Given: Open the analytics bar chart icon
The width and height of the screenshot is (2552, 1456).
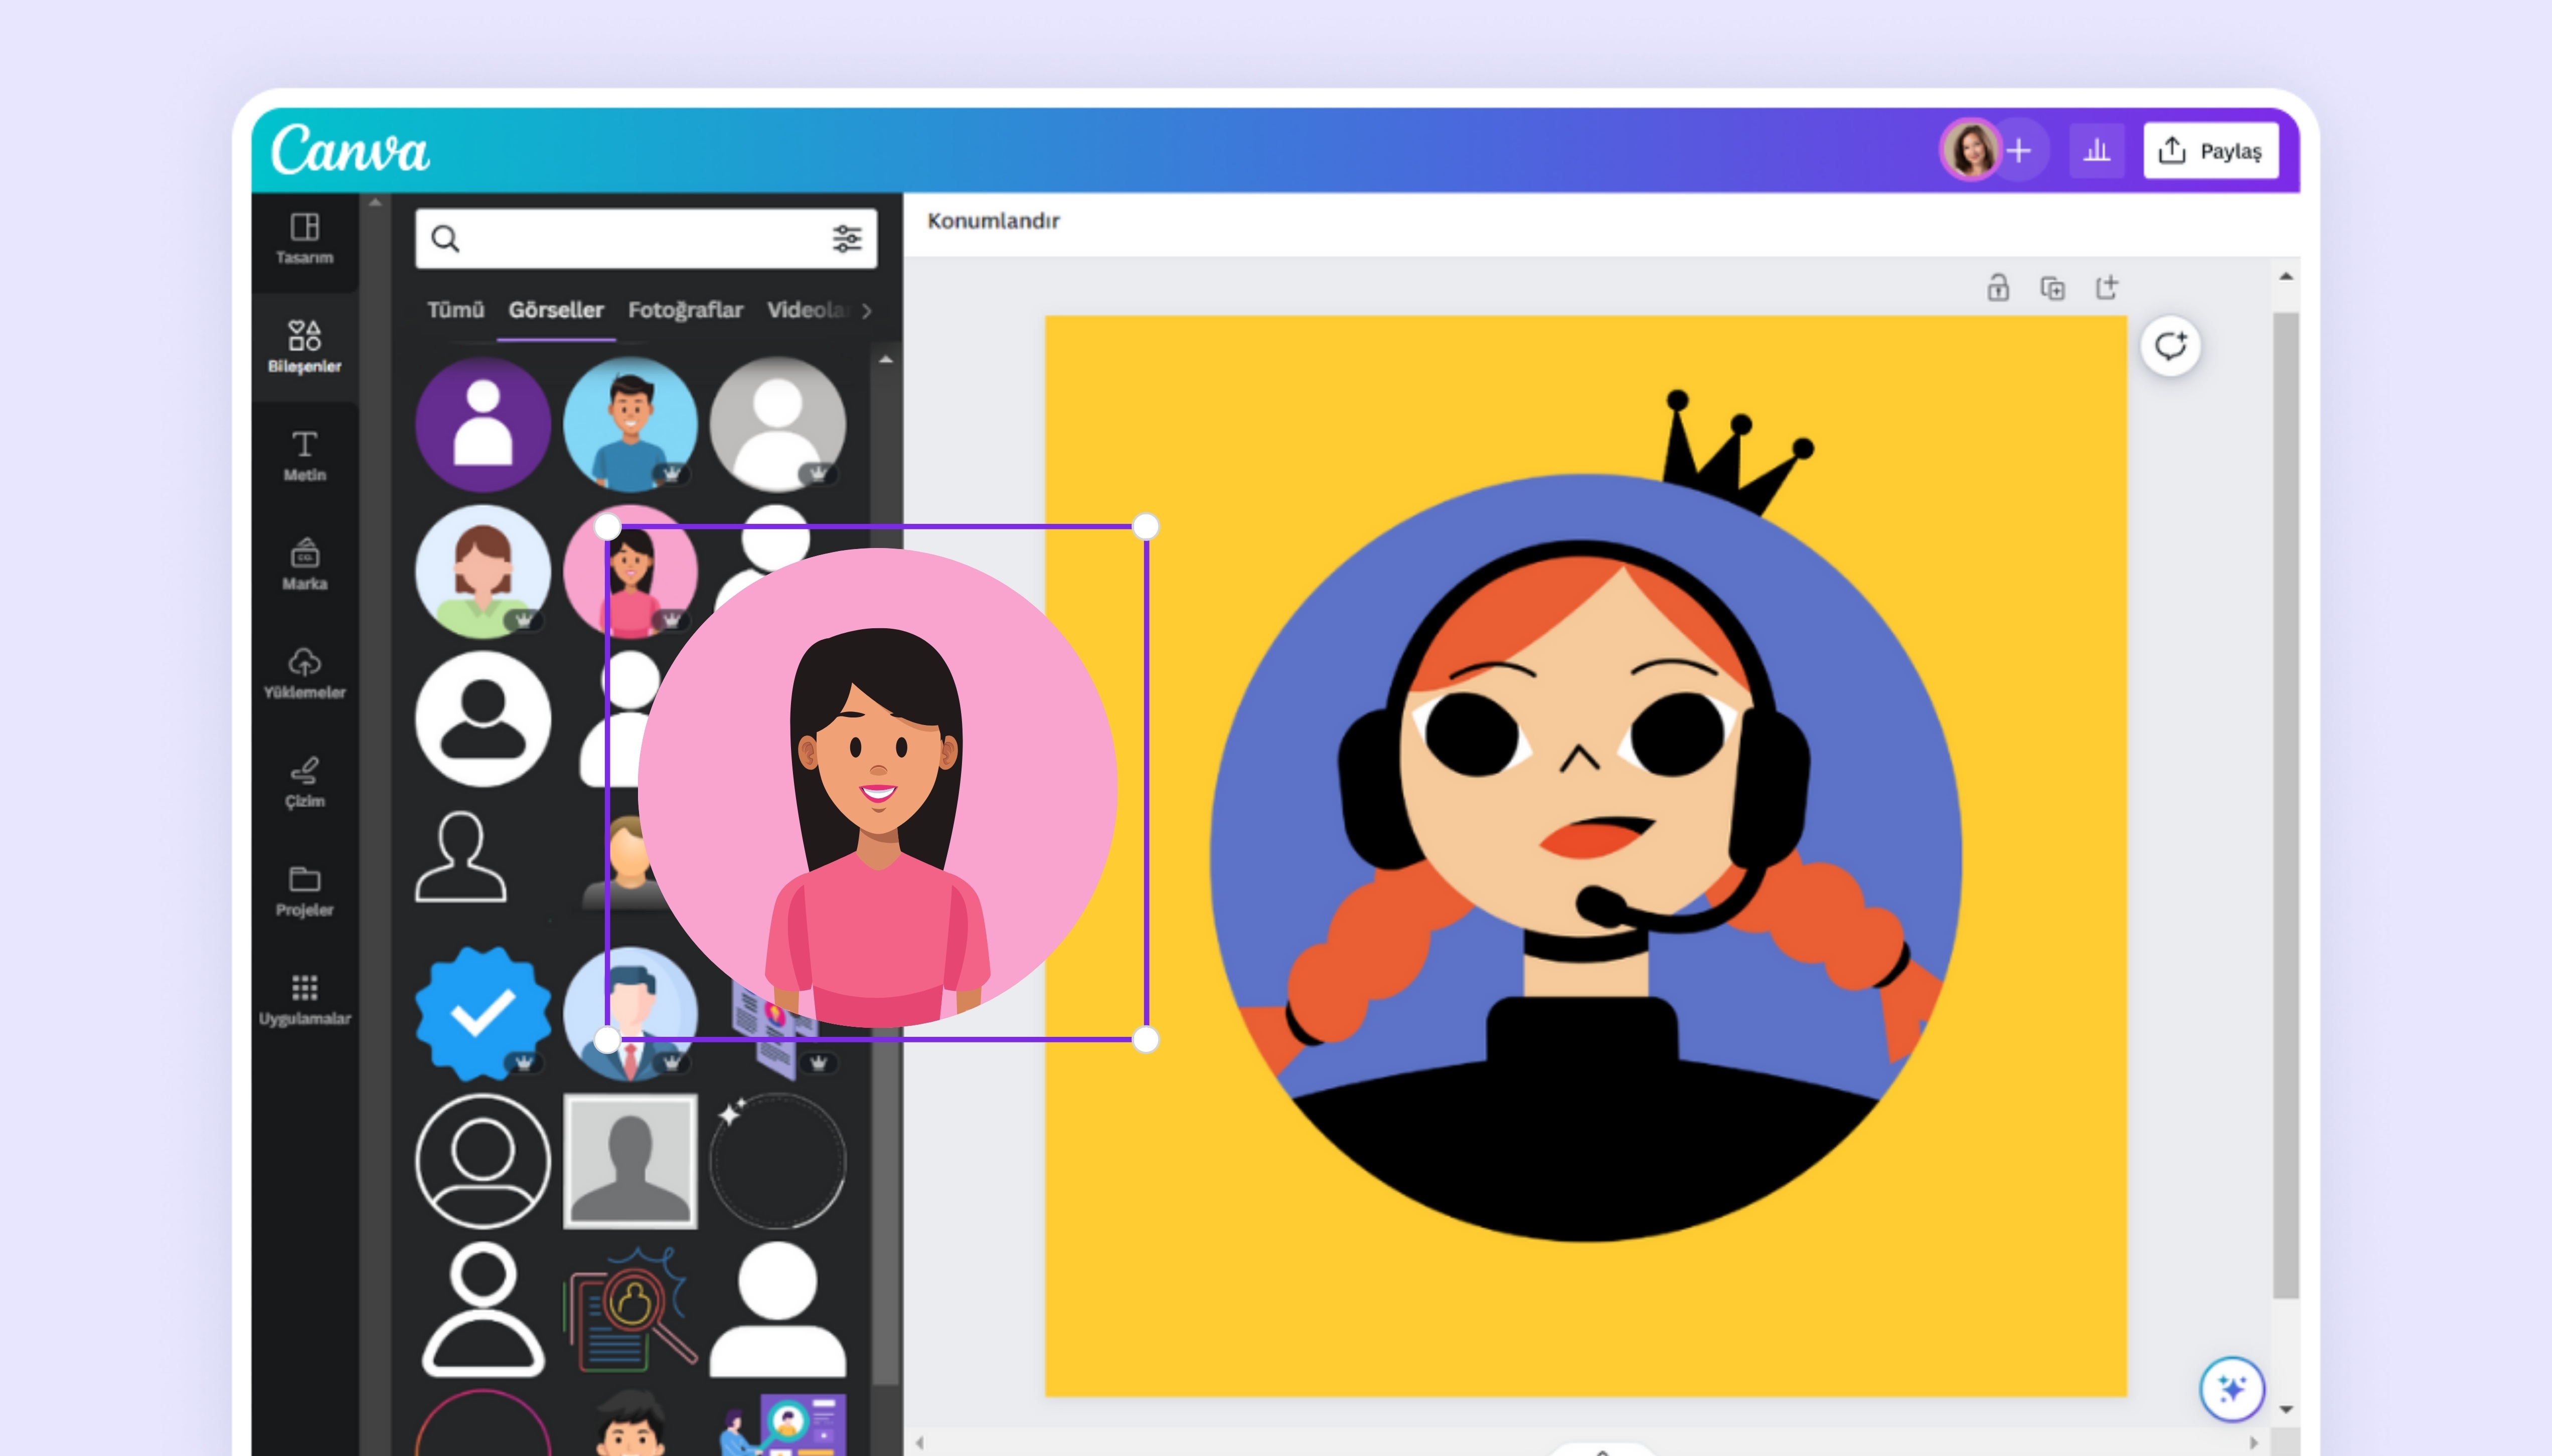Looking at the screenshot, I should (x=2096, y=151).
